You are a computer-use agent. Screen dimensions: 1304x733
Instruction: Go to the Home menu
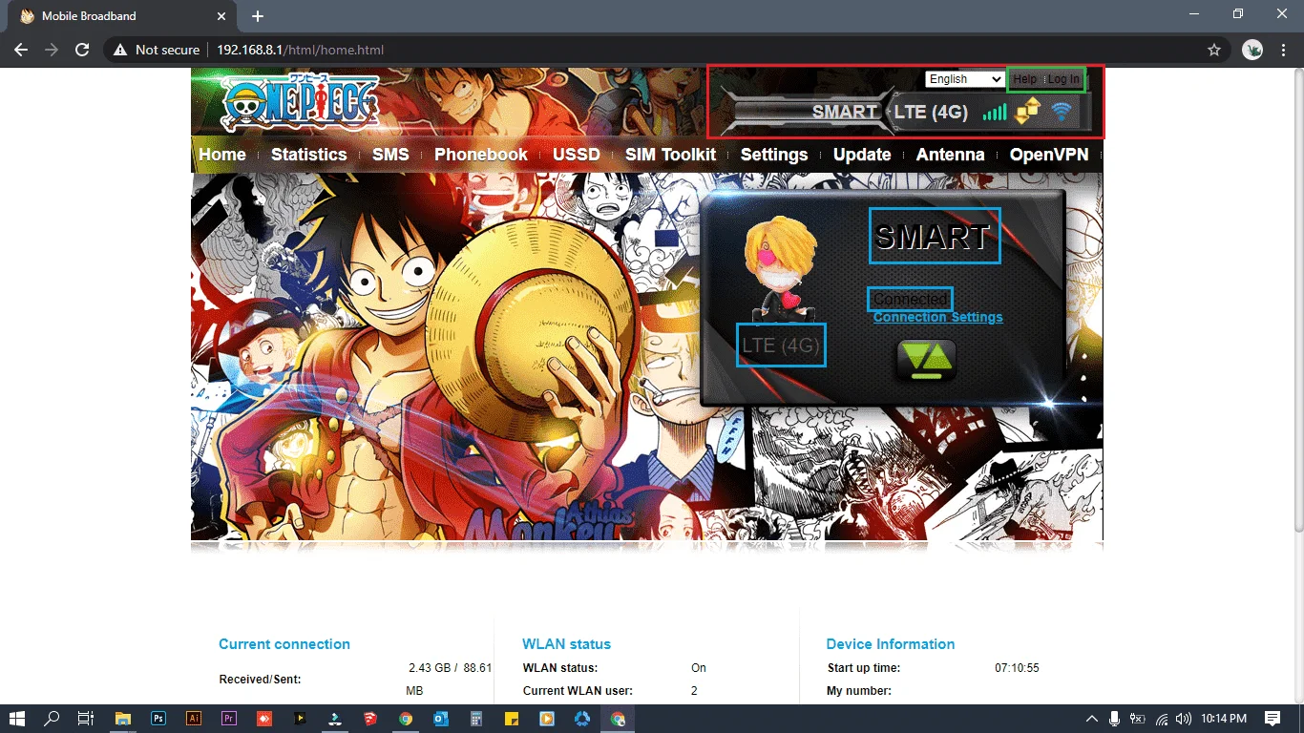coord(222,155)
